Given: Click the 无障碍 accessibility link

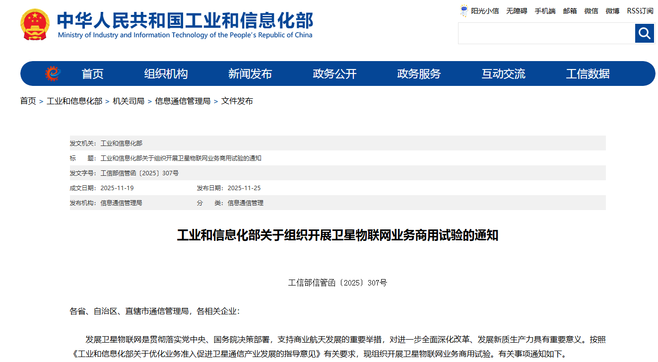Looking at the screenshot, I should pos(517,11).
